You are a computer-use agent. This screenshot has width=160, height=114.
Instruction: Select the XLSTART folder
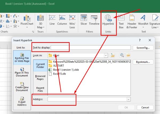click(56, 66)
